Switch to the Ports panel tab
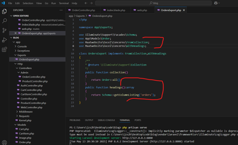Screen dimensions: 238x145 pyautogui.click(x=138, y=120)
